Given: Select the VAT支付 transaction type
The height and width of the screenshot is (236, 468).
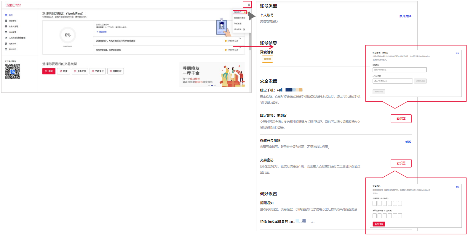Looking at the screenshot, I should pyautogui.click(x=98, y=71).
